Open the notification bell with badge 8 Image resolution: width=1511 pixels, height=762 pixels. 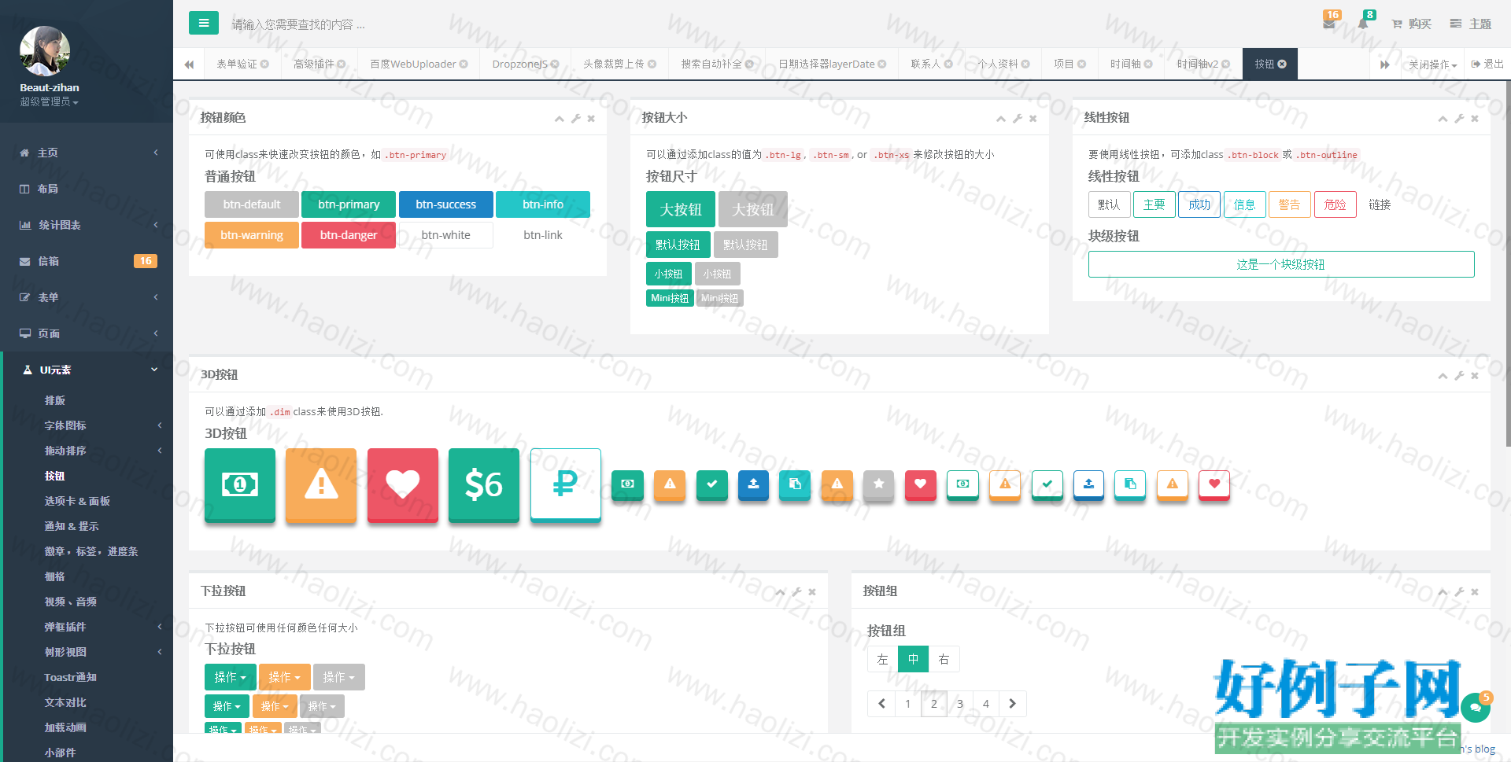click(x=1364, y=22)
